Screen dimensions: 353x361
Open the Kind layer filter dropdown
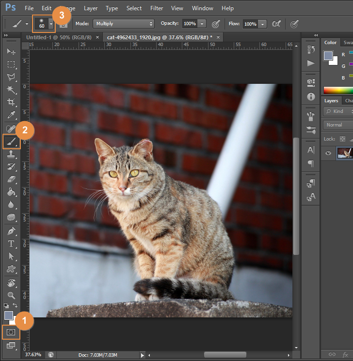[338, 111]
